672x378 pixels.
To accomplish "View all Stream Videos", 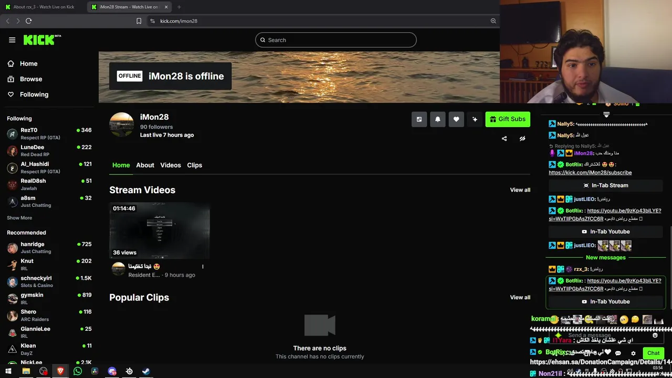I will 520,190.
